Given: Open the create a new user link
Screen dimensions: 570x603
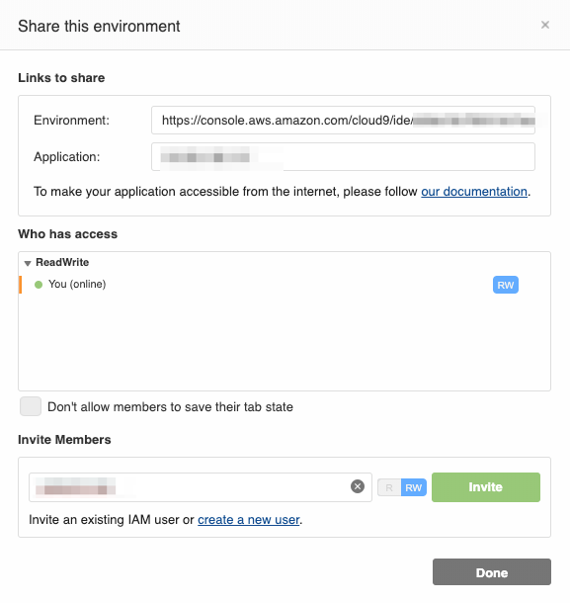Looking at the screenshot, I should 248,520.
